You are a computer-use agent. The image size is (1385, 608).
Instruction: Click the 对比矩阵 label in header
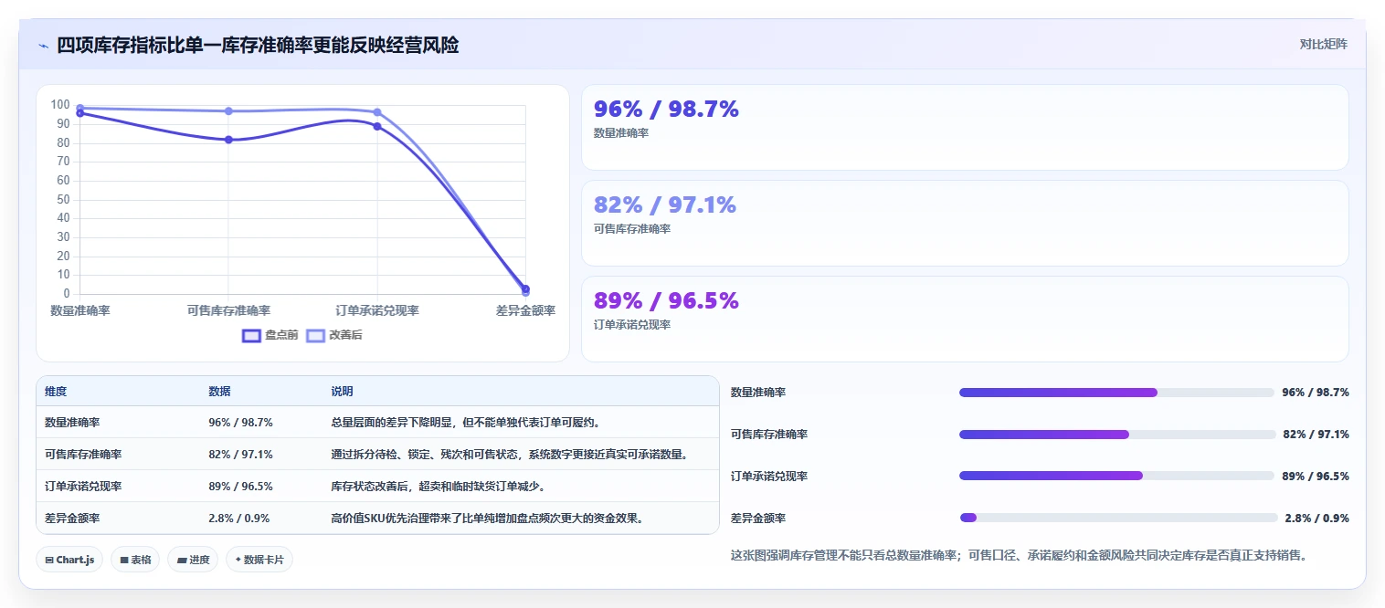(1323, 44)
